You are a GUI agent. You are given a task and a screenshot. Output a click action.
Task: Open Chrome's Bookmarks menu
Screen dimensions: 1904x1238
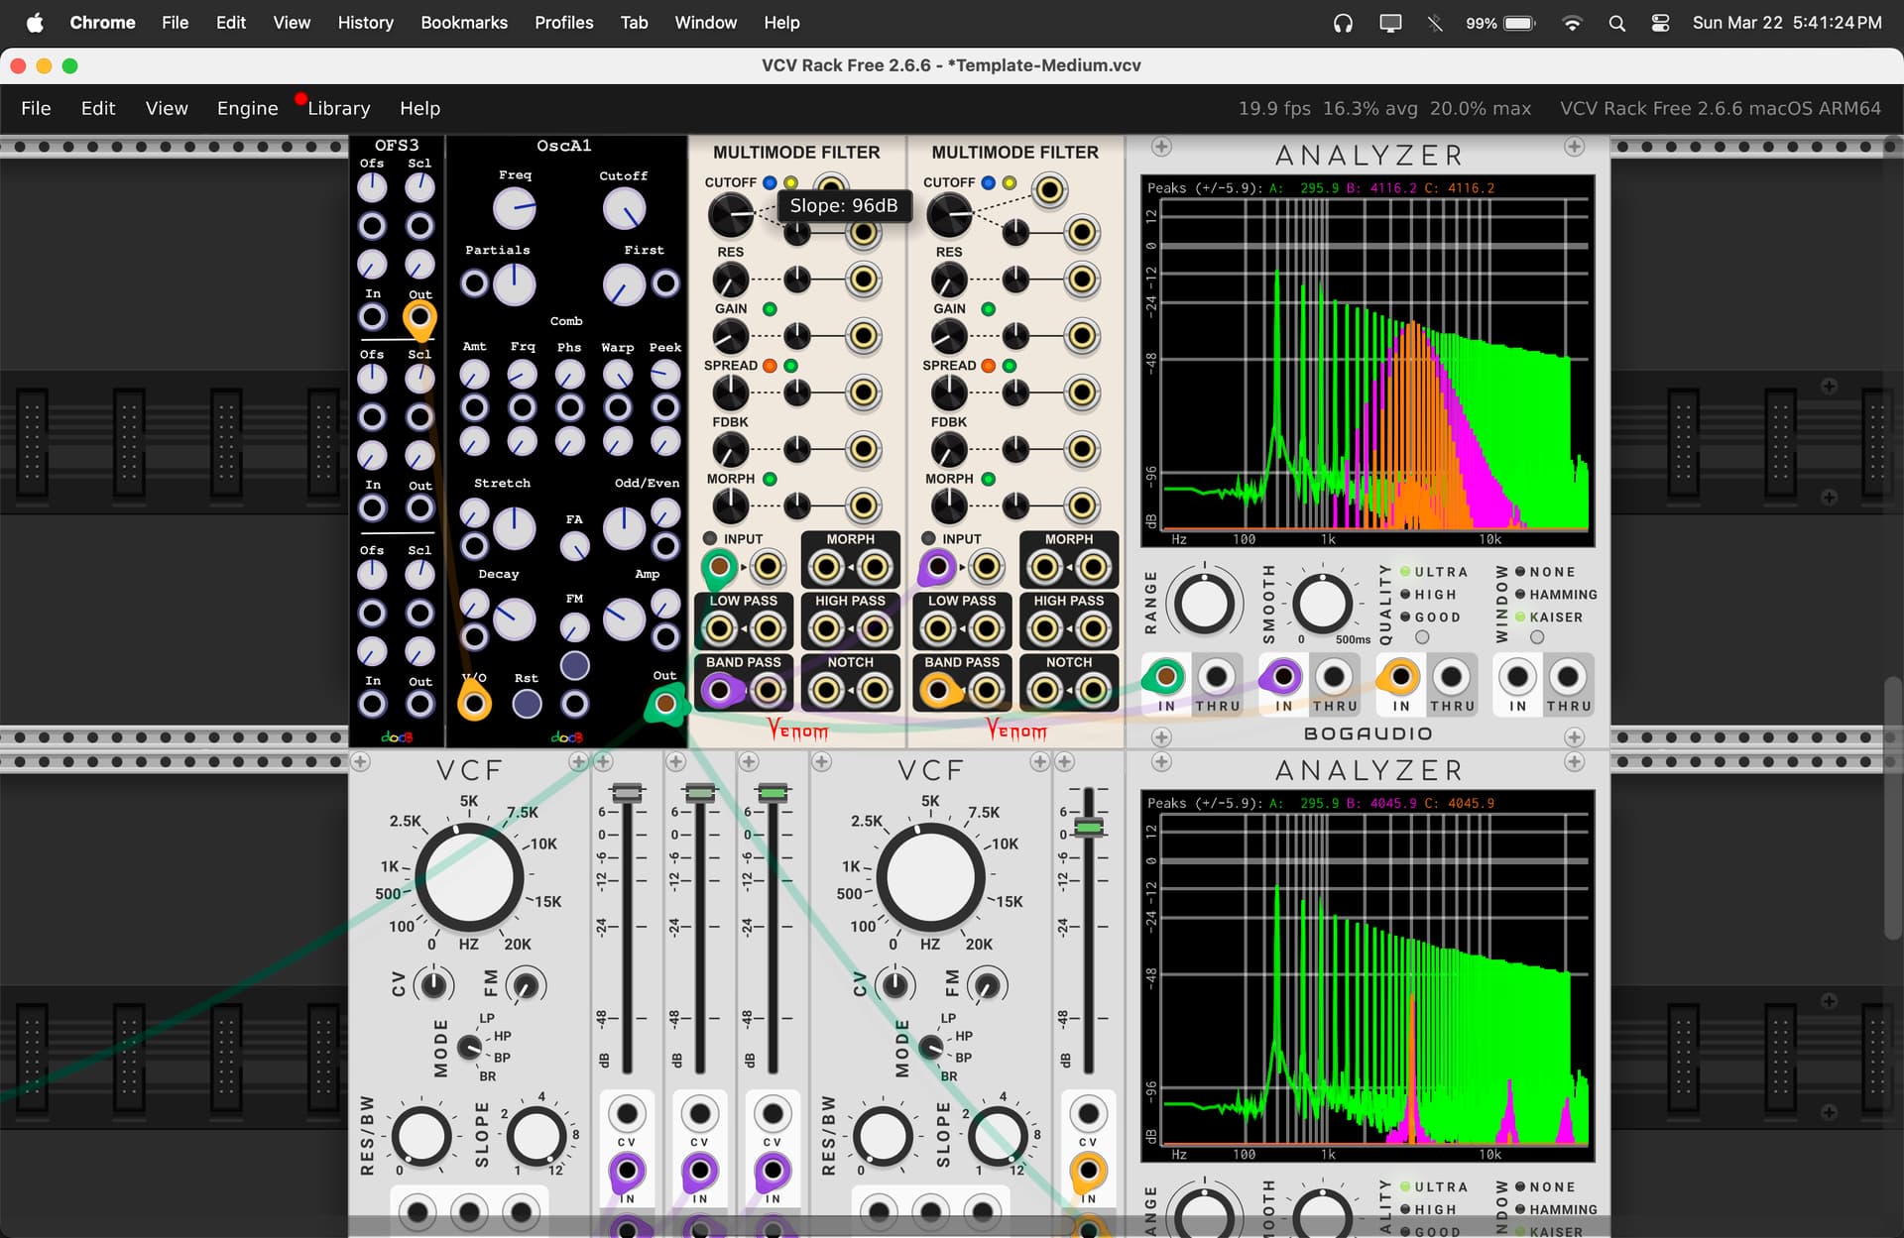click(x=463, y=23)
